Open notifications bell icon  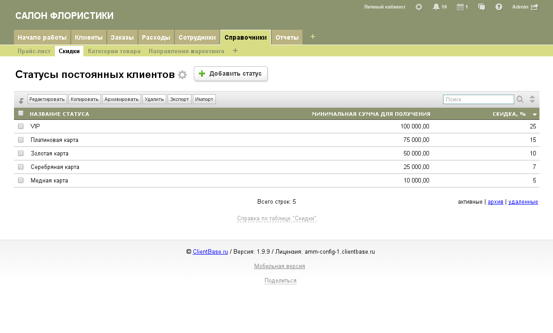[436, 7]
